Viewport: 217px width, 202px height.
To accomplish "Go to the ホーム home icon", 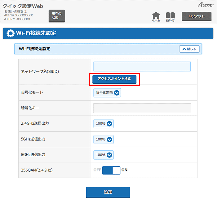I will pos(156,17).
